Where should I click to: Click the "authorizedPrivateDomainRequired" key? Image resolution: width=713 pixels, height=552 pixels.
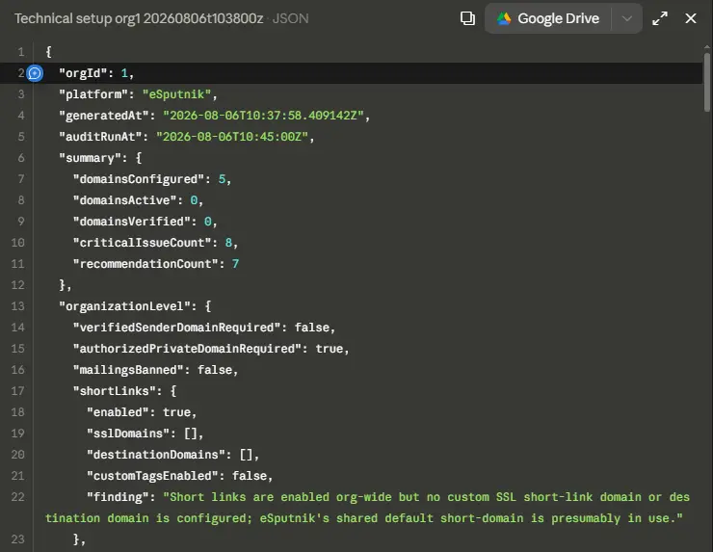pos(187,349)
